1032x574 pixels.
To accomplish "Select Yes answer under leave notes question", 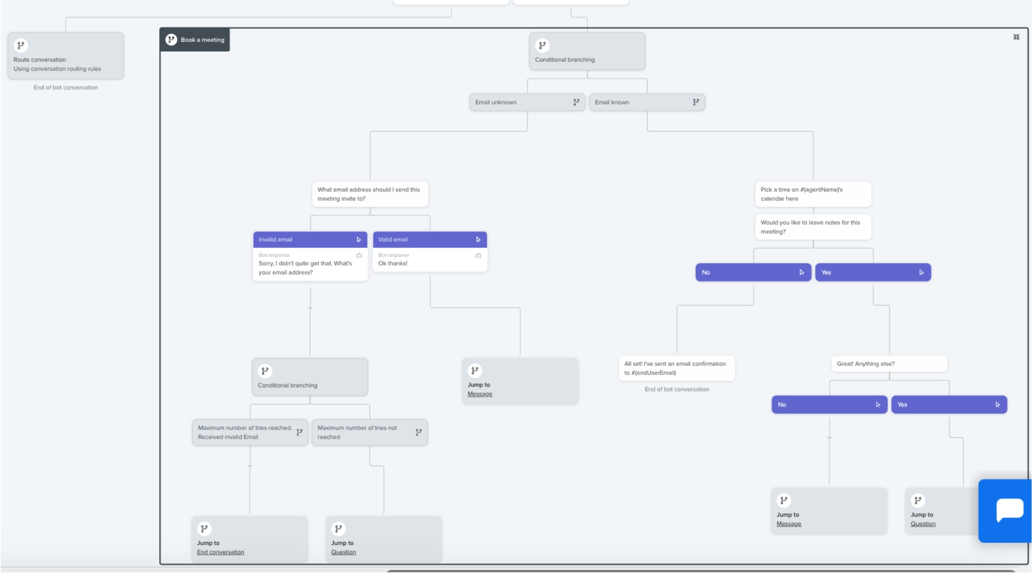I will (873, 272).
